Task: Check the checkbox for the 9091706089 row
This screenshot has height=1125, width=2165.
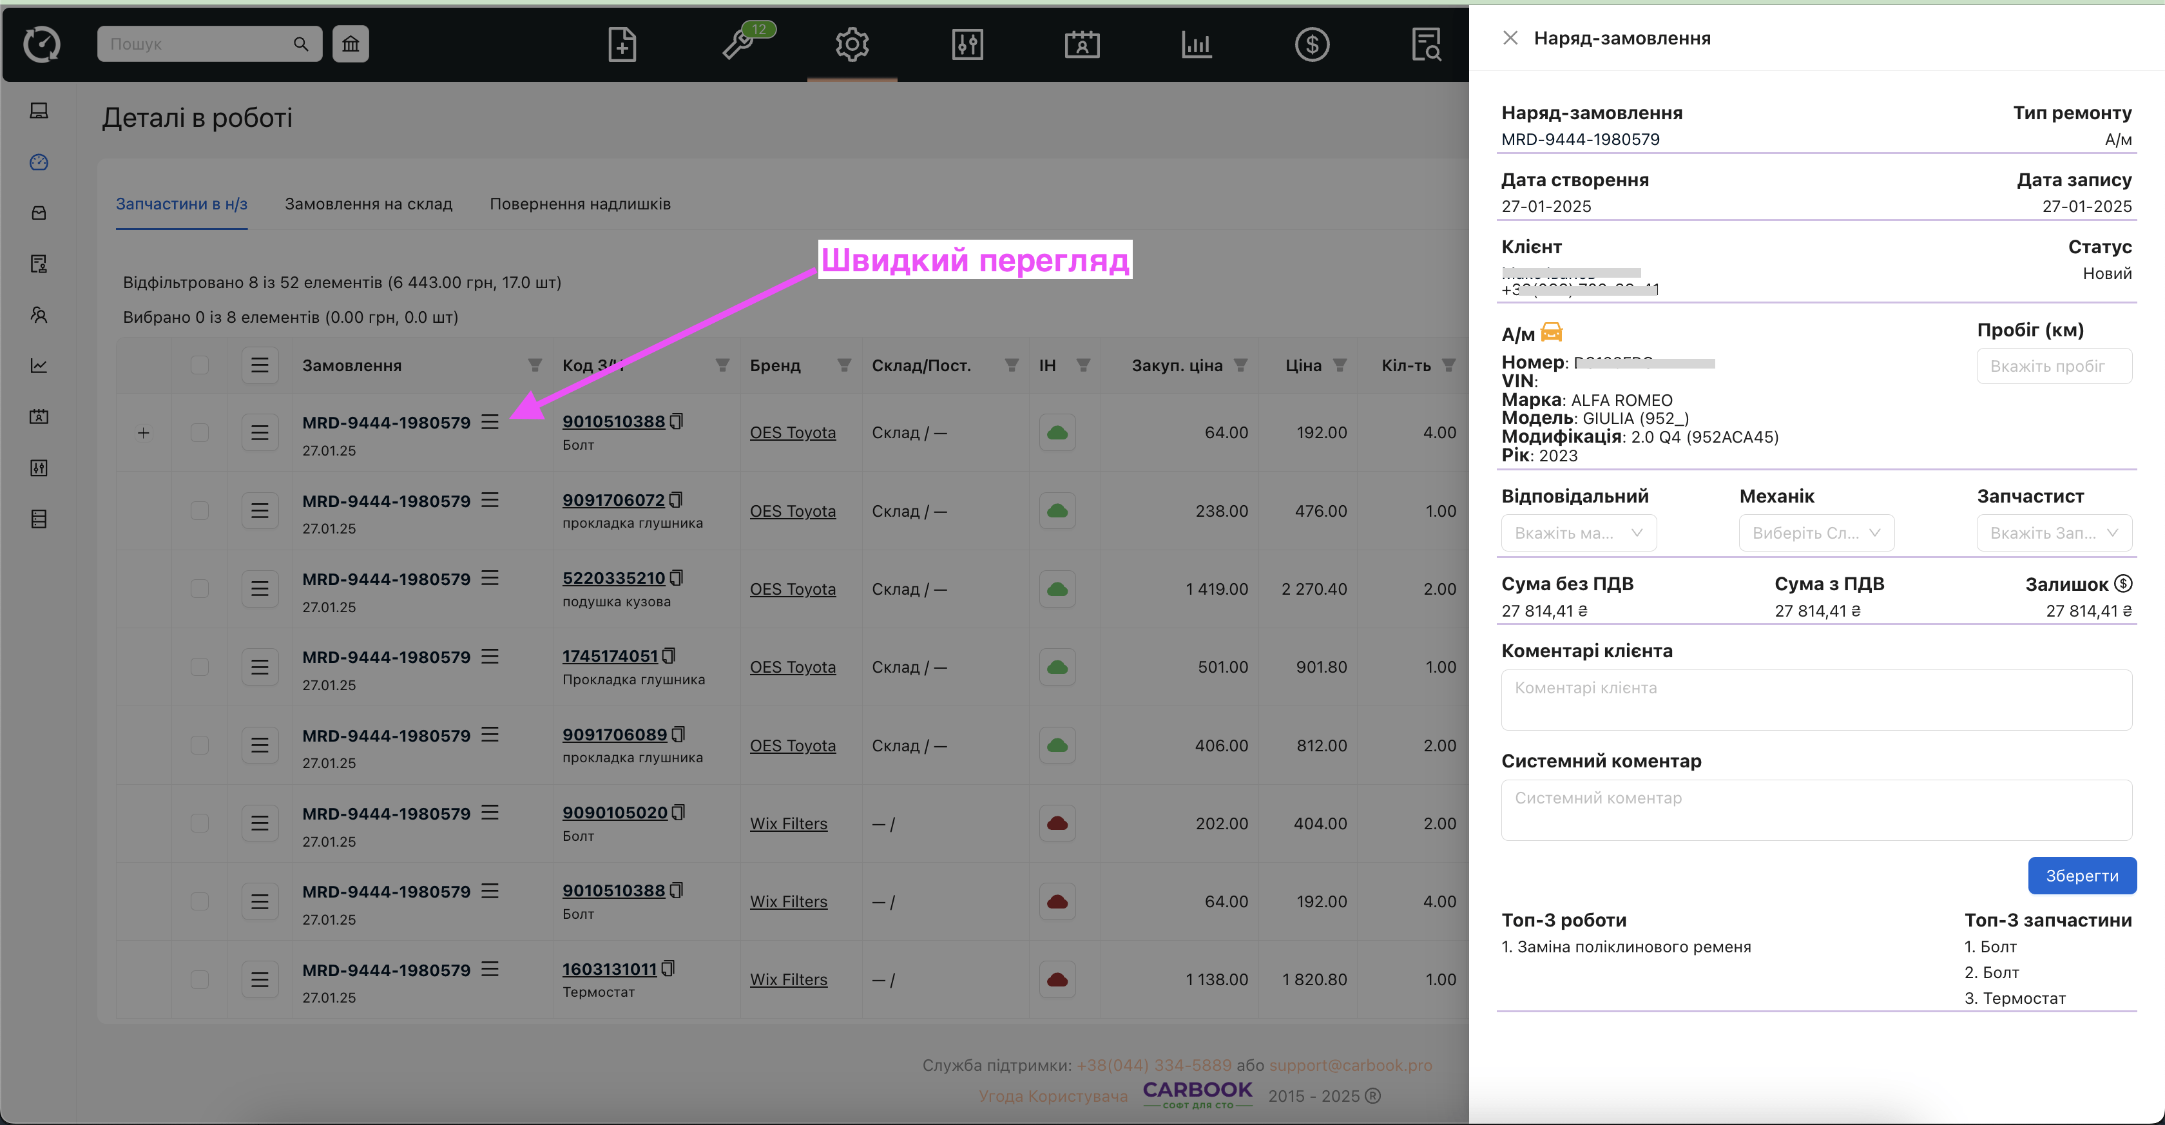Action: [x=199, y=745]
